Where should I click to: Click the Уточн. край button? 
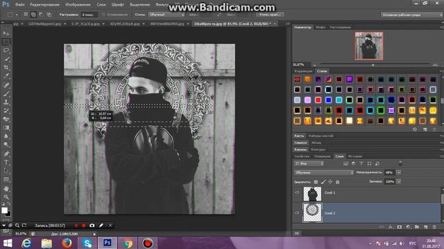tap(270, 15)
